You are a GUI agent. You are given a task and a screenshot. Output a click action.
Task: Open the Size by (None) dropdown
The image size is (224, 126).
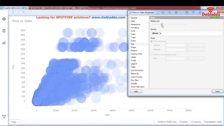(x=156, y=33)
